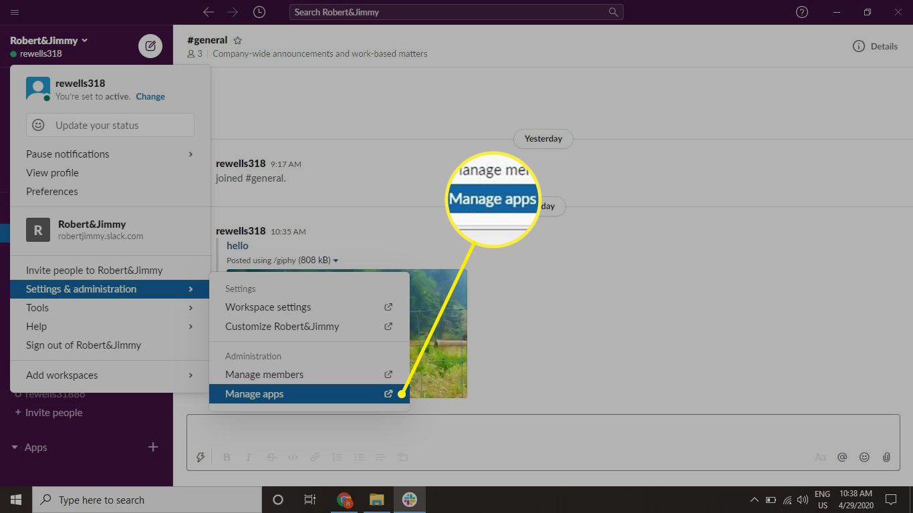This screenshot has width=913, height=513.
Task: Toggle inline code formatting
Action: 293,458
